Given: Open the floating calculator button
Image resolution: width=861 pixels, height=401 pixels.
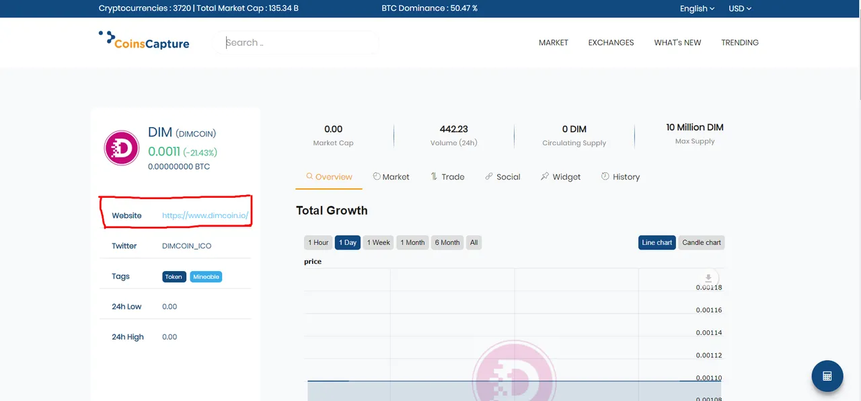Looking at the screenshot, I should (827, 376).
